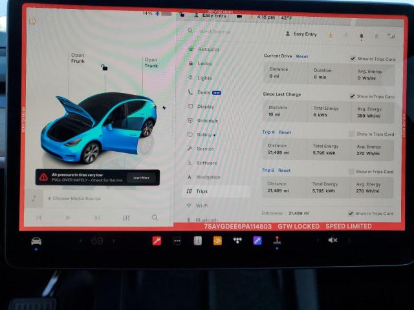Toggle Since Last Charge Show in Trips Card
Screen dimensions: 414x310
[x=352, y=96]
